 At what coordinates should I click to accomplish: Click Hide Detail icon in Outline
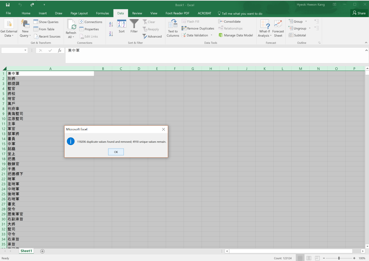[316, 28]
